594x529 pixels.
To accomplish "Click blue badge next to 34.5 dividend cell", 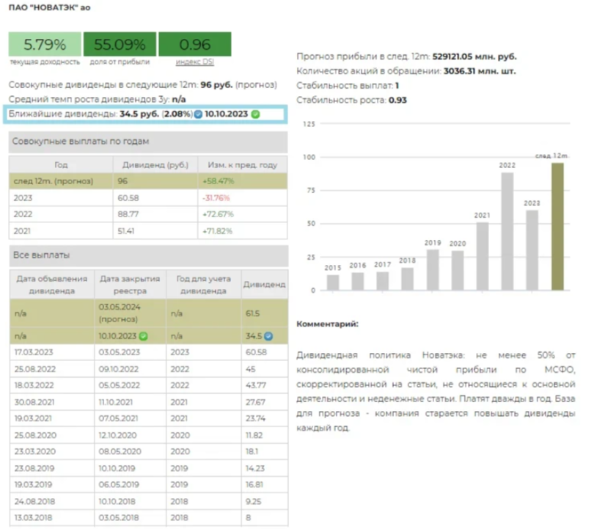I will coord(268,336).
